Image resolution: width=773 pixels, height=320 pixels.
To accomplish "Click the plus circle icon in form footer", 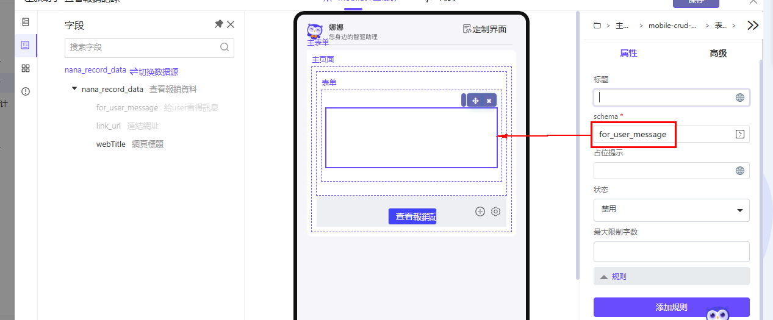I will (480, 212).
